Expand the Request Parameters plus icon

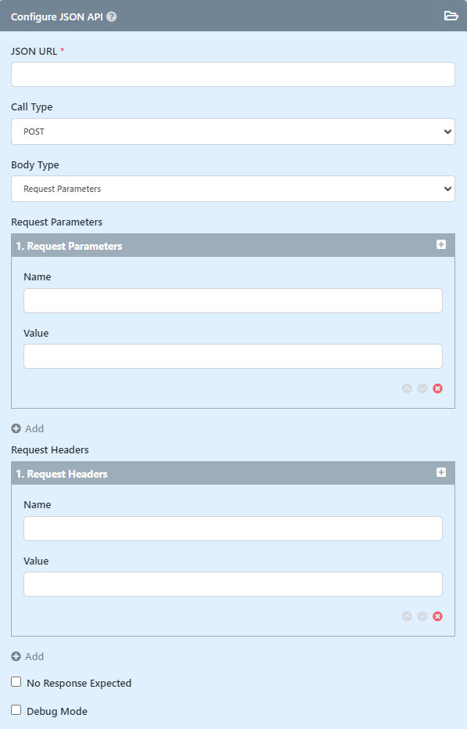pyautogui.click(x=441, y=244)
